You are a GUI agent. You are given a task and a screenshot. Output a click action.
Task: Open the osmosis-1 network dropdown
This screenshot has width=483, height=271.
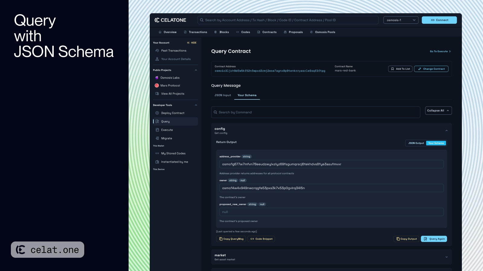401,20
